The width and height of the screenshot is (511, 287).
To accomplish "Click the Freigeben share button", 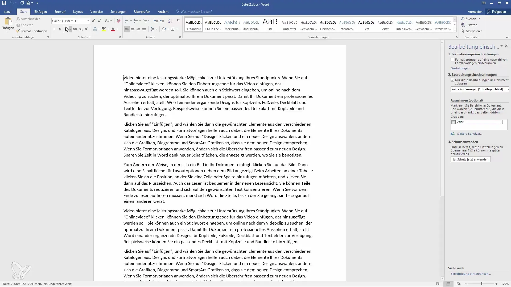I will (x=497, y=12).
